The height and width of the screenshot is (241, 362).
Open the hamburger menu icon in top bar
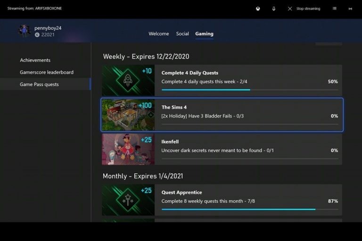334,8
